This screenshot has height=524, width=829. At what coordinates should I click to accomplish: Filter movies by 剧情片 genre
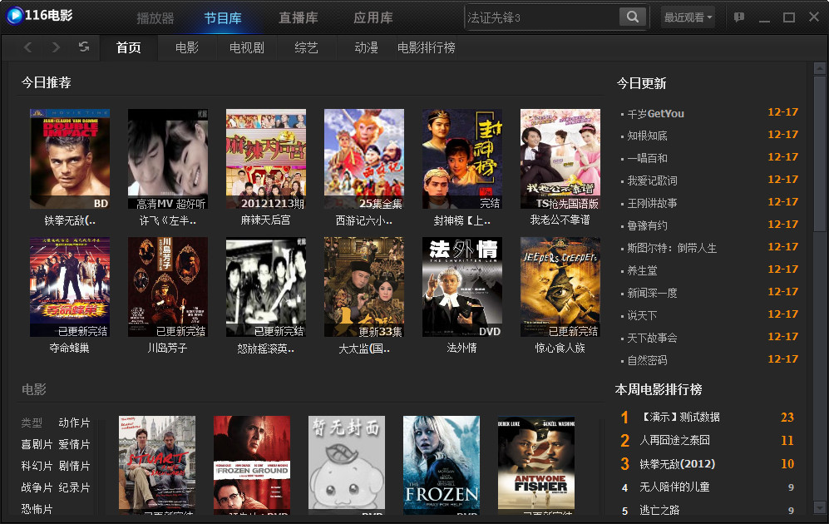74,466
